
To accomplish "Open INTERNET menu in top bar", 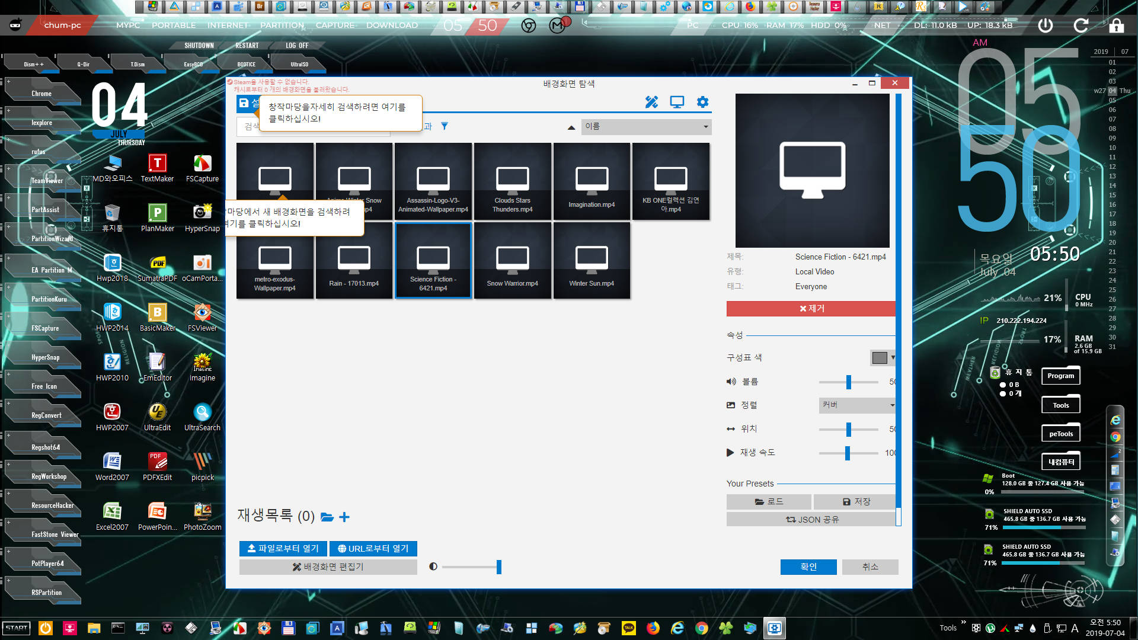I will click(x=228, y=25).
